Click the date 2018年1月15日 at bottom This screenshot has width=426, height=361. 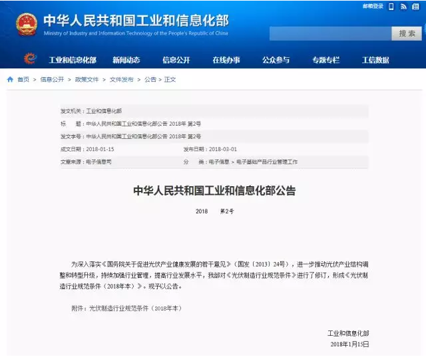click(x=349, y=344)
